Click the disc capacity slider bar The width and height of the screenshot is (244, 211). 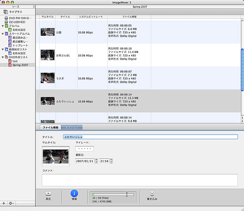click(113, 195)
